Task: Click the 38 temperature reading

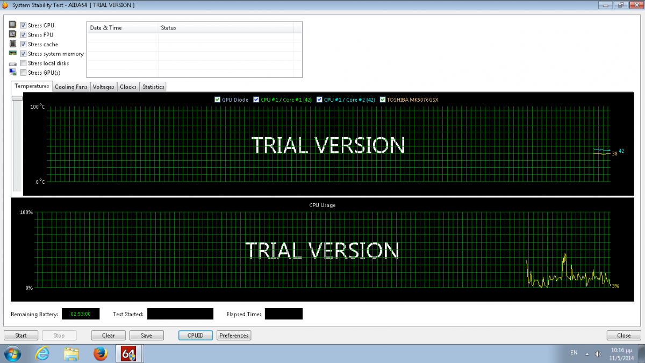Action: click(x=615, y=154)
